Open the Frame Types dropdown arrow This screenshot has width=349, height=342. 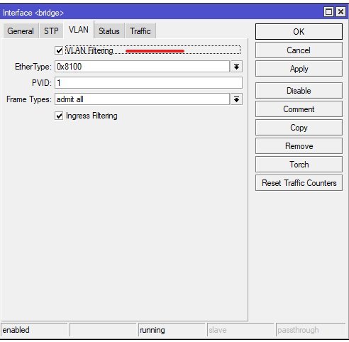pos(236,99)
